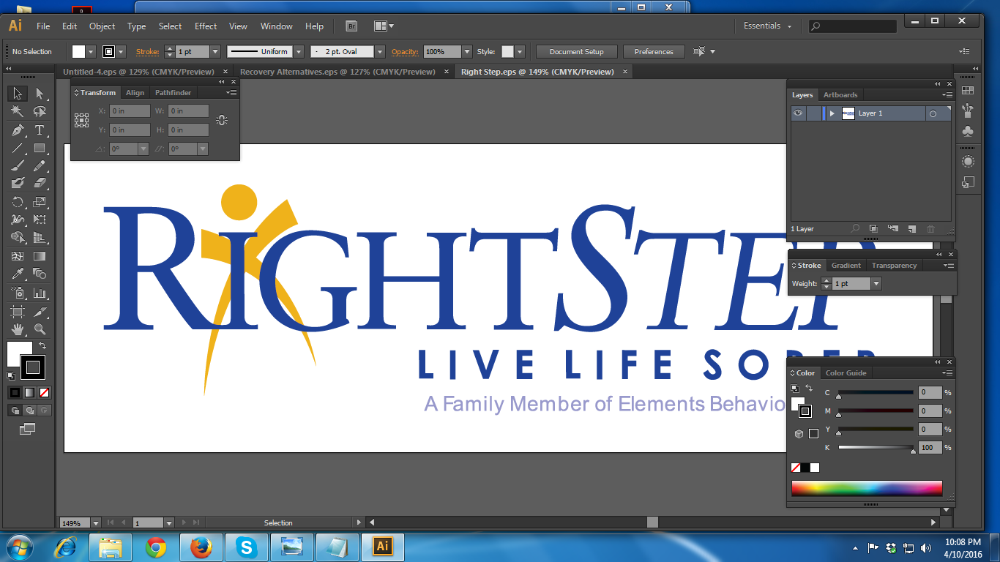Switch to Recovery Alternatives.eps document tab
Image resolution: width=1000 pixels, height=562 pixels.
pos(337,72)
